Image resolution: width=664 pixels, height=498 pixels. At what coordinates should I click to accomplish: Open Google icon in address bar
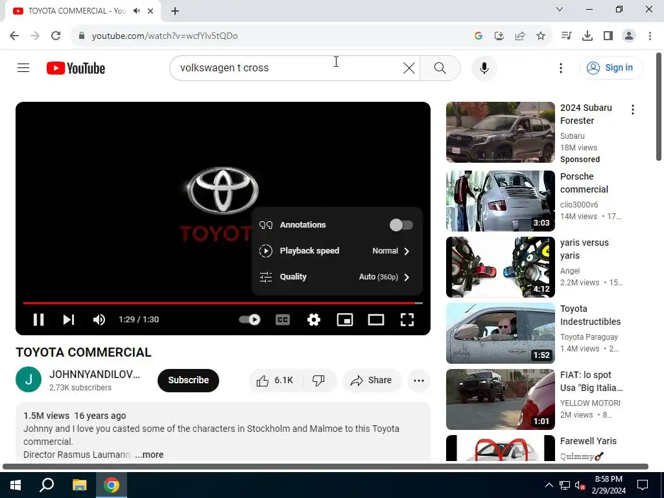point(479,36)
